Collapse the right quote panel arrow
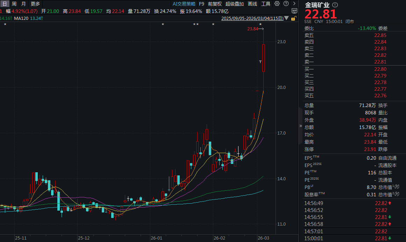This screenshot has width=406, height=242. 300,126
